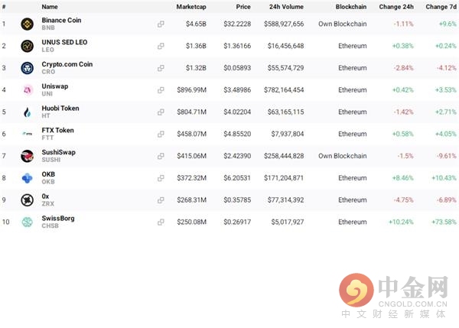Click the +73.58% SwissBorg 7d change

tap(444, 222)
